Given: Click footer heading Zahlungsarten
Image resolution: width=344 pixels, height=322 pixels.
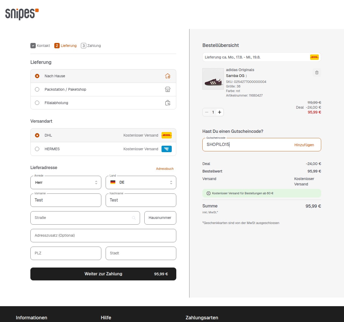Looking at the screenshot, I should pos(202,318).
